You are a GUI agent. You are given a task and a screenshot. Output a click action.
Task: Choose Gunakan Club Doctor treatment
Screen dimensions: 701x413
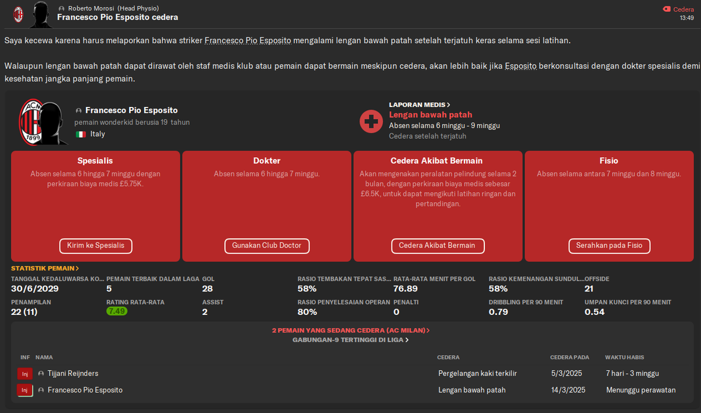[x=266, y=245]
